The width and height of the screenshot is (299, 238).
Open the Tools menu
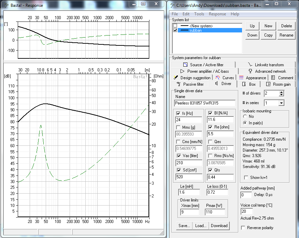199,14
